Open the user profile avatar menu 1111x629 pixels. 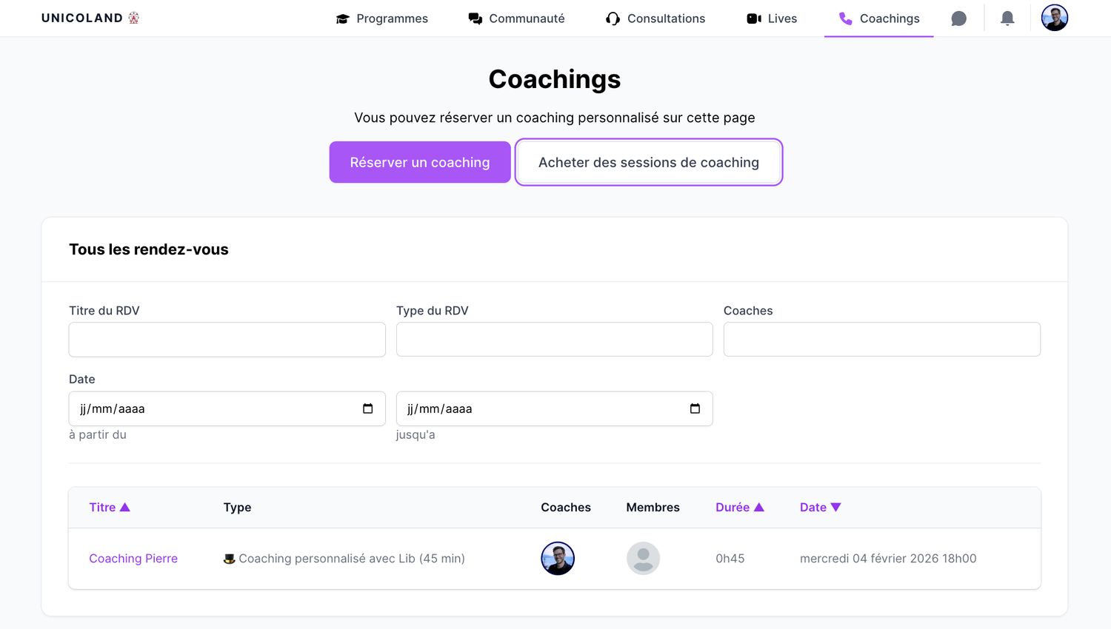(1054, 18)
